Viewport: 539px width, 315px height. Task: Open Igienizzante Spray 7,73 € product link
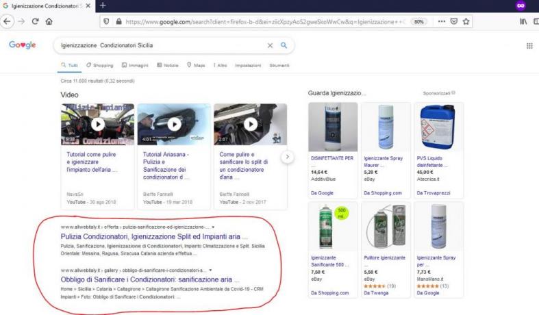436,261
